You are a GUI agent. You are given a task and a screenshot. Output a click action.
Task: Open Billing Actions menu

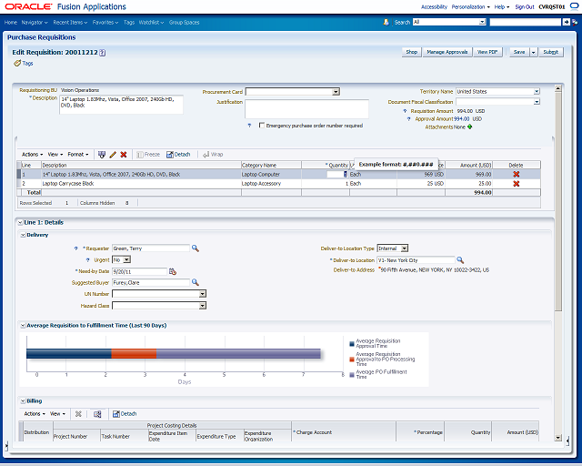click(35, 414)
